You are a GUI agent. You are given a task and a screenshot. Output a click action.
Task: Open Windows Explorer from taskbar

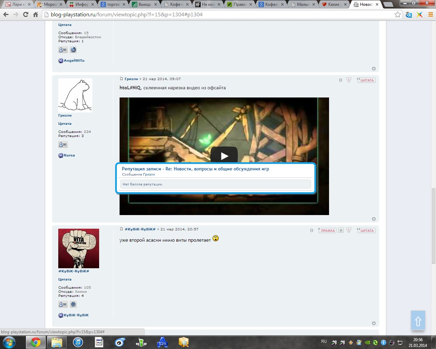(x=57, y=342)
